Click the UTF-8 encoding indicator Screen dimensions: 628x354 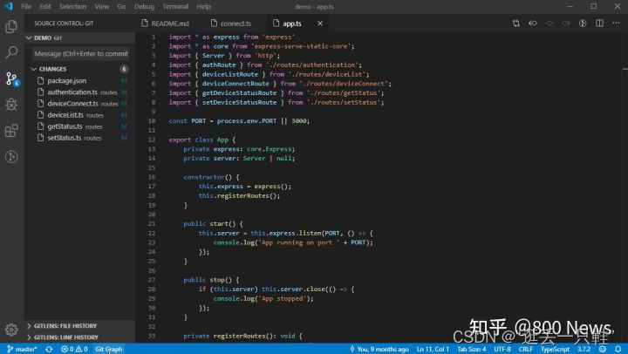(x=502, y=349)
